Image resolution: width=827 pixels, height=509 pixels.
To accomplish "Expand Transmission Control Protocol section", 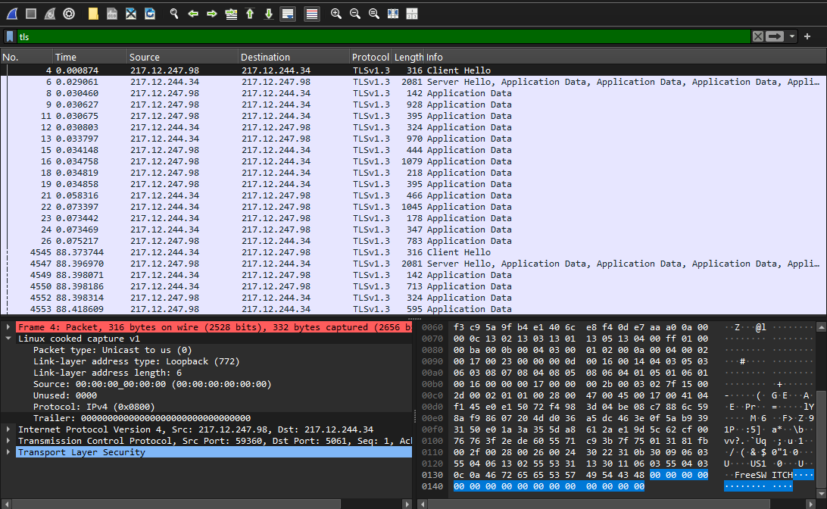I will [x=8, y=441].
